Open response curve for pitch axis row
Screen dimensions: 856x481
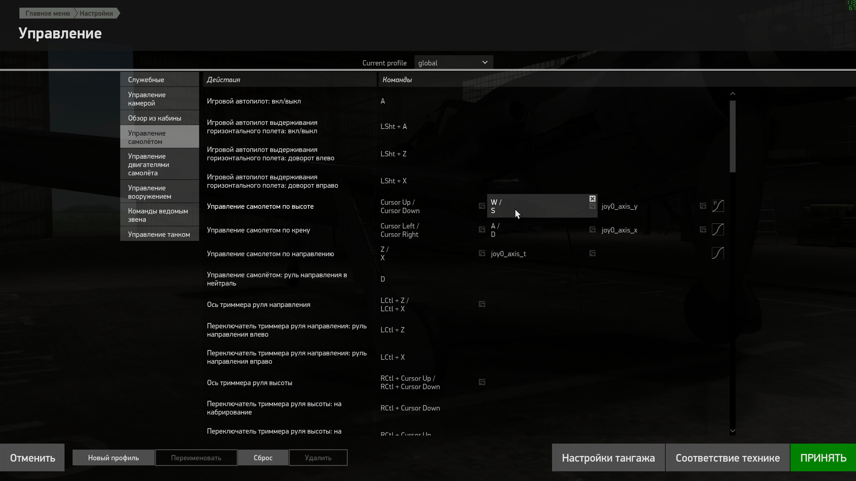click(x=718, y=206)
